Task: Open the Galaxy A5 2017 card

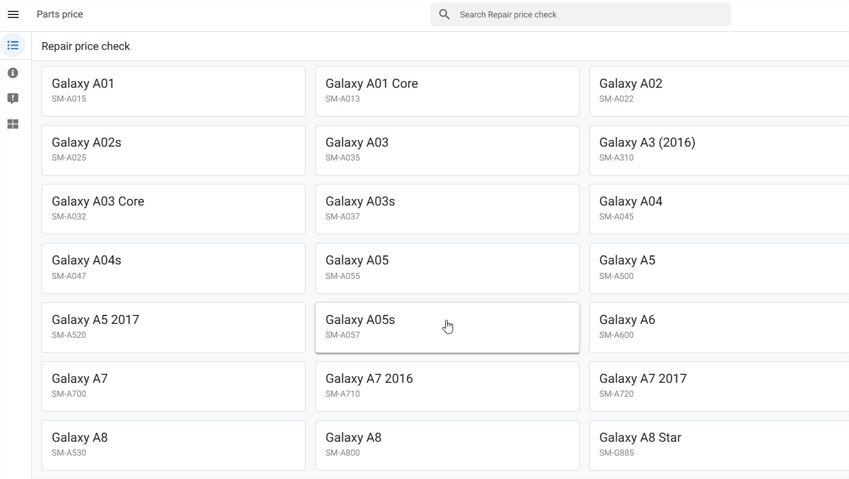Action: coord(173,328)
